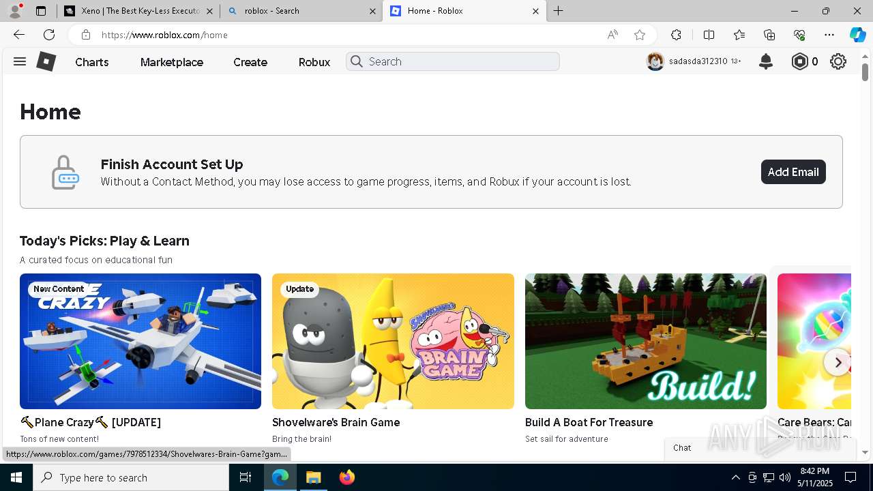The image size is (873, 491).
Task: Switch to Xeno Key-Less Executor tab
Action: point(138,11)
